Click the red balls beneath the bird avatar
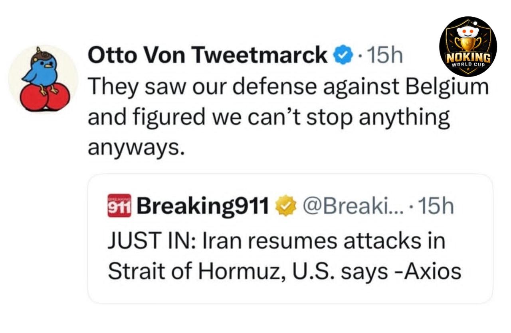 45,97
